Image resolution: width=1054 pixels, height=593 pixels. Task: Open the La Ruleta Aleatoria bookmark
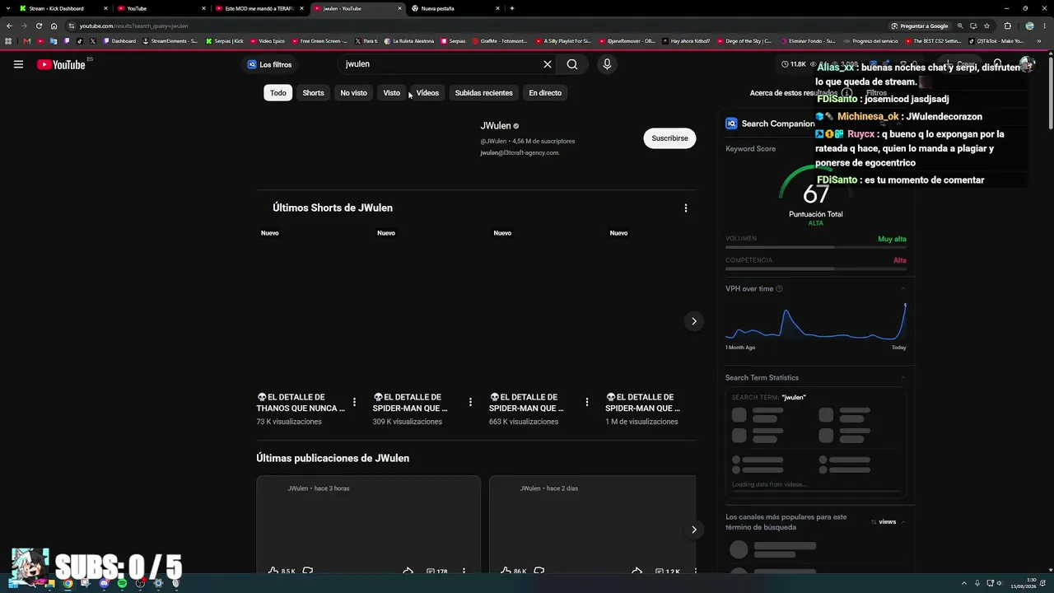409,41
